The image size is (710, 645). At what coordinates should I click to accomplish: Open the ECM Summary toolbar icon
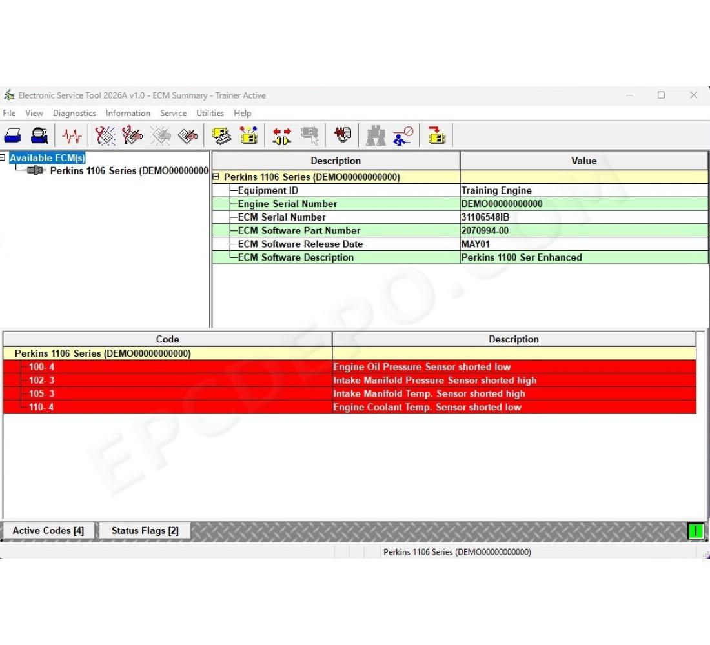pyautogui.click(x=221, y=135)
